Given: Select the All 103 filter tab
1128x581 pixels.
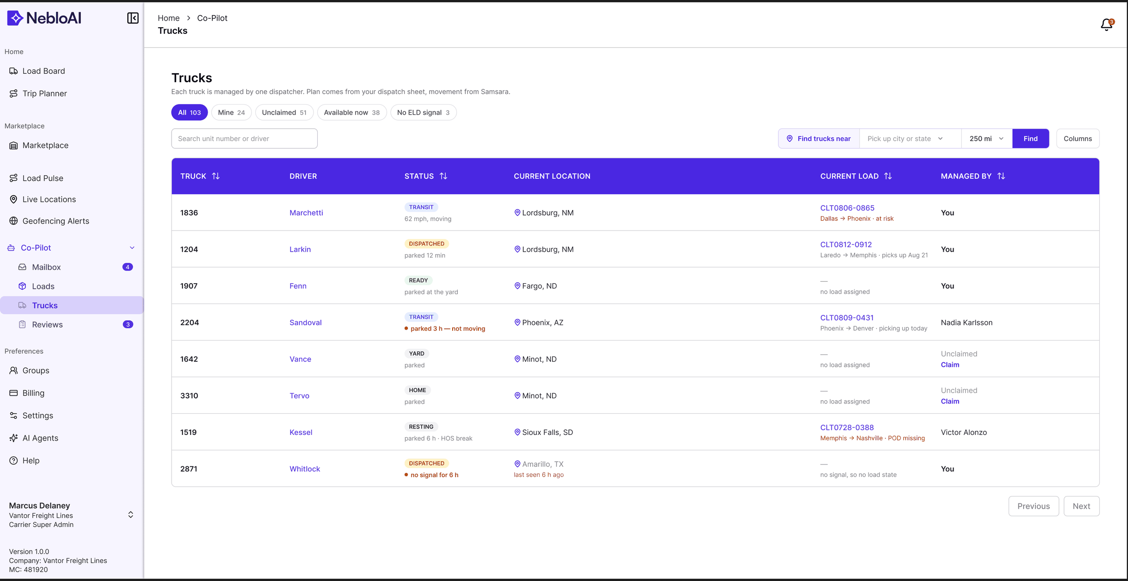Looking at the screenshot, I should (x=189, y=112).
